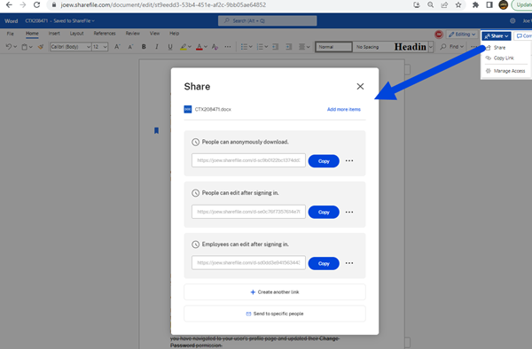532x349 pixels.
Task: Open the File menu
Action: (x=11, y=34)
